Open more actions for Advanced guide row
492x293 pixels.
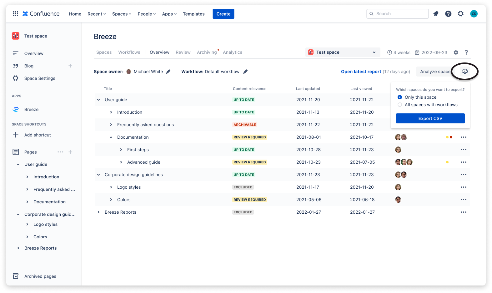(464, 162)
